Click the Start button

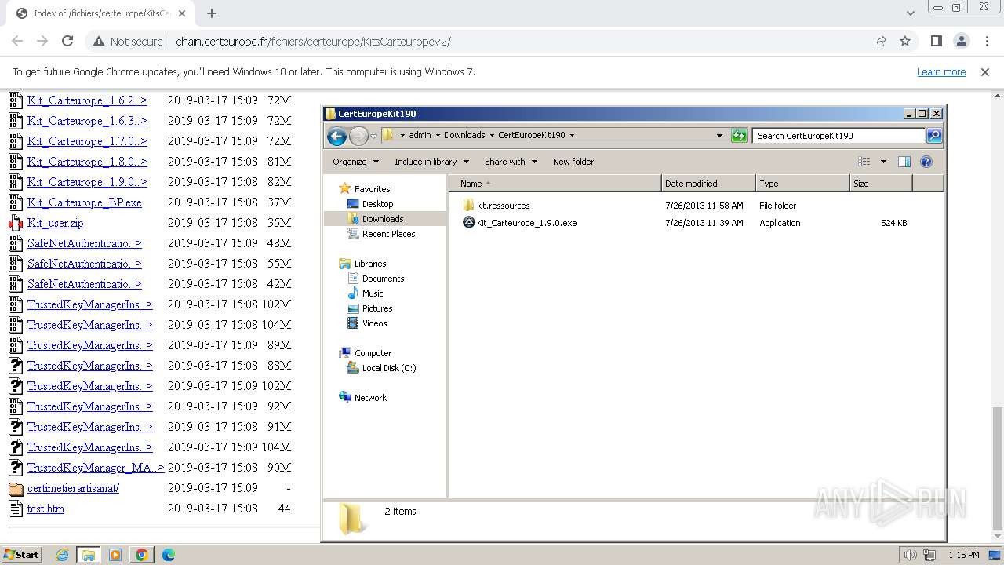pos(21,555)
